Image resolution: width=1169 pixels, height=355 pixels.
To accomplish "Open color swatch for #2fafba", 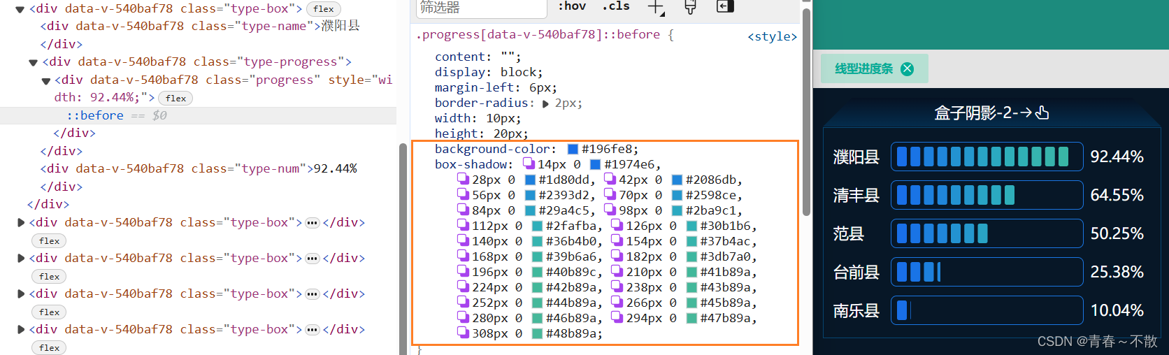I will (537, 226).
